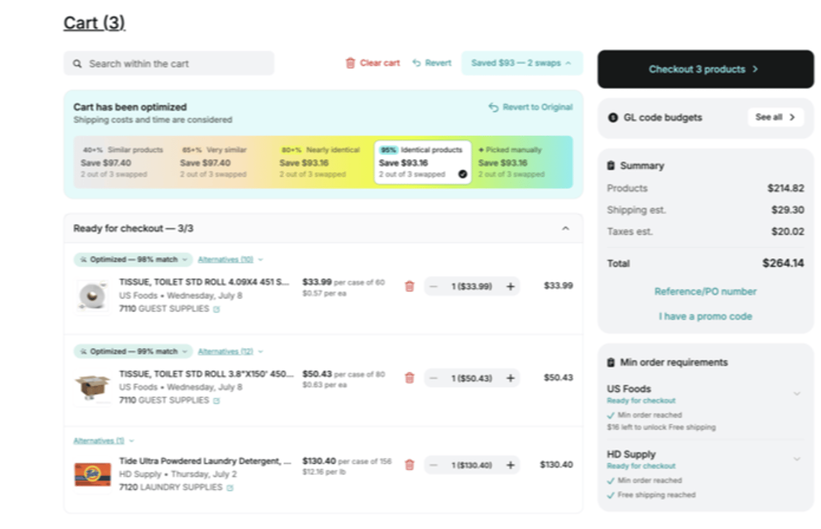This screenshot has height=529, width=821.
Task: Click the search magnifier icon in cart search
Action: click(77, 64)
